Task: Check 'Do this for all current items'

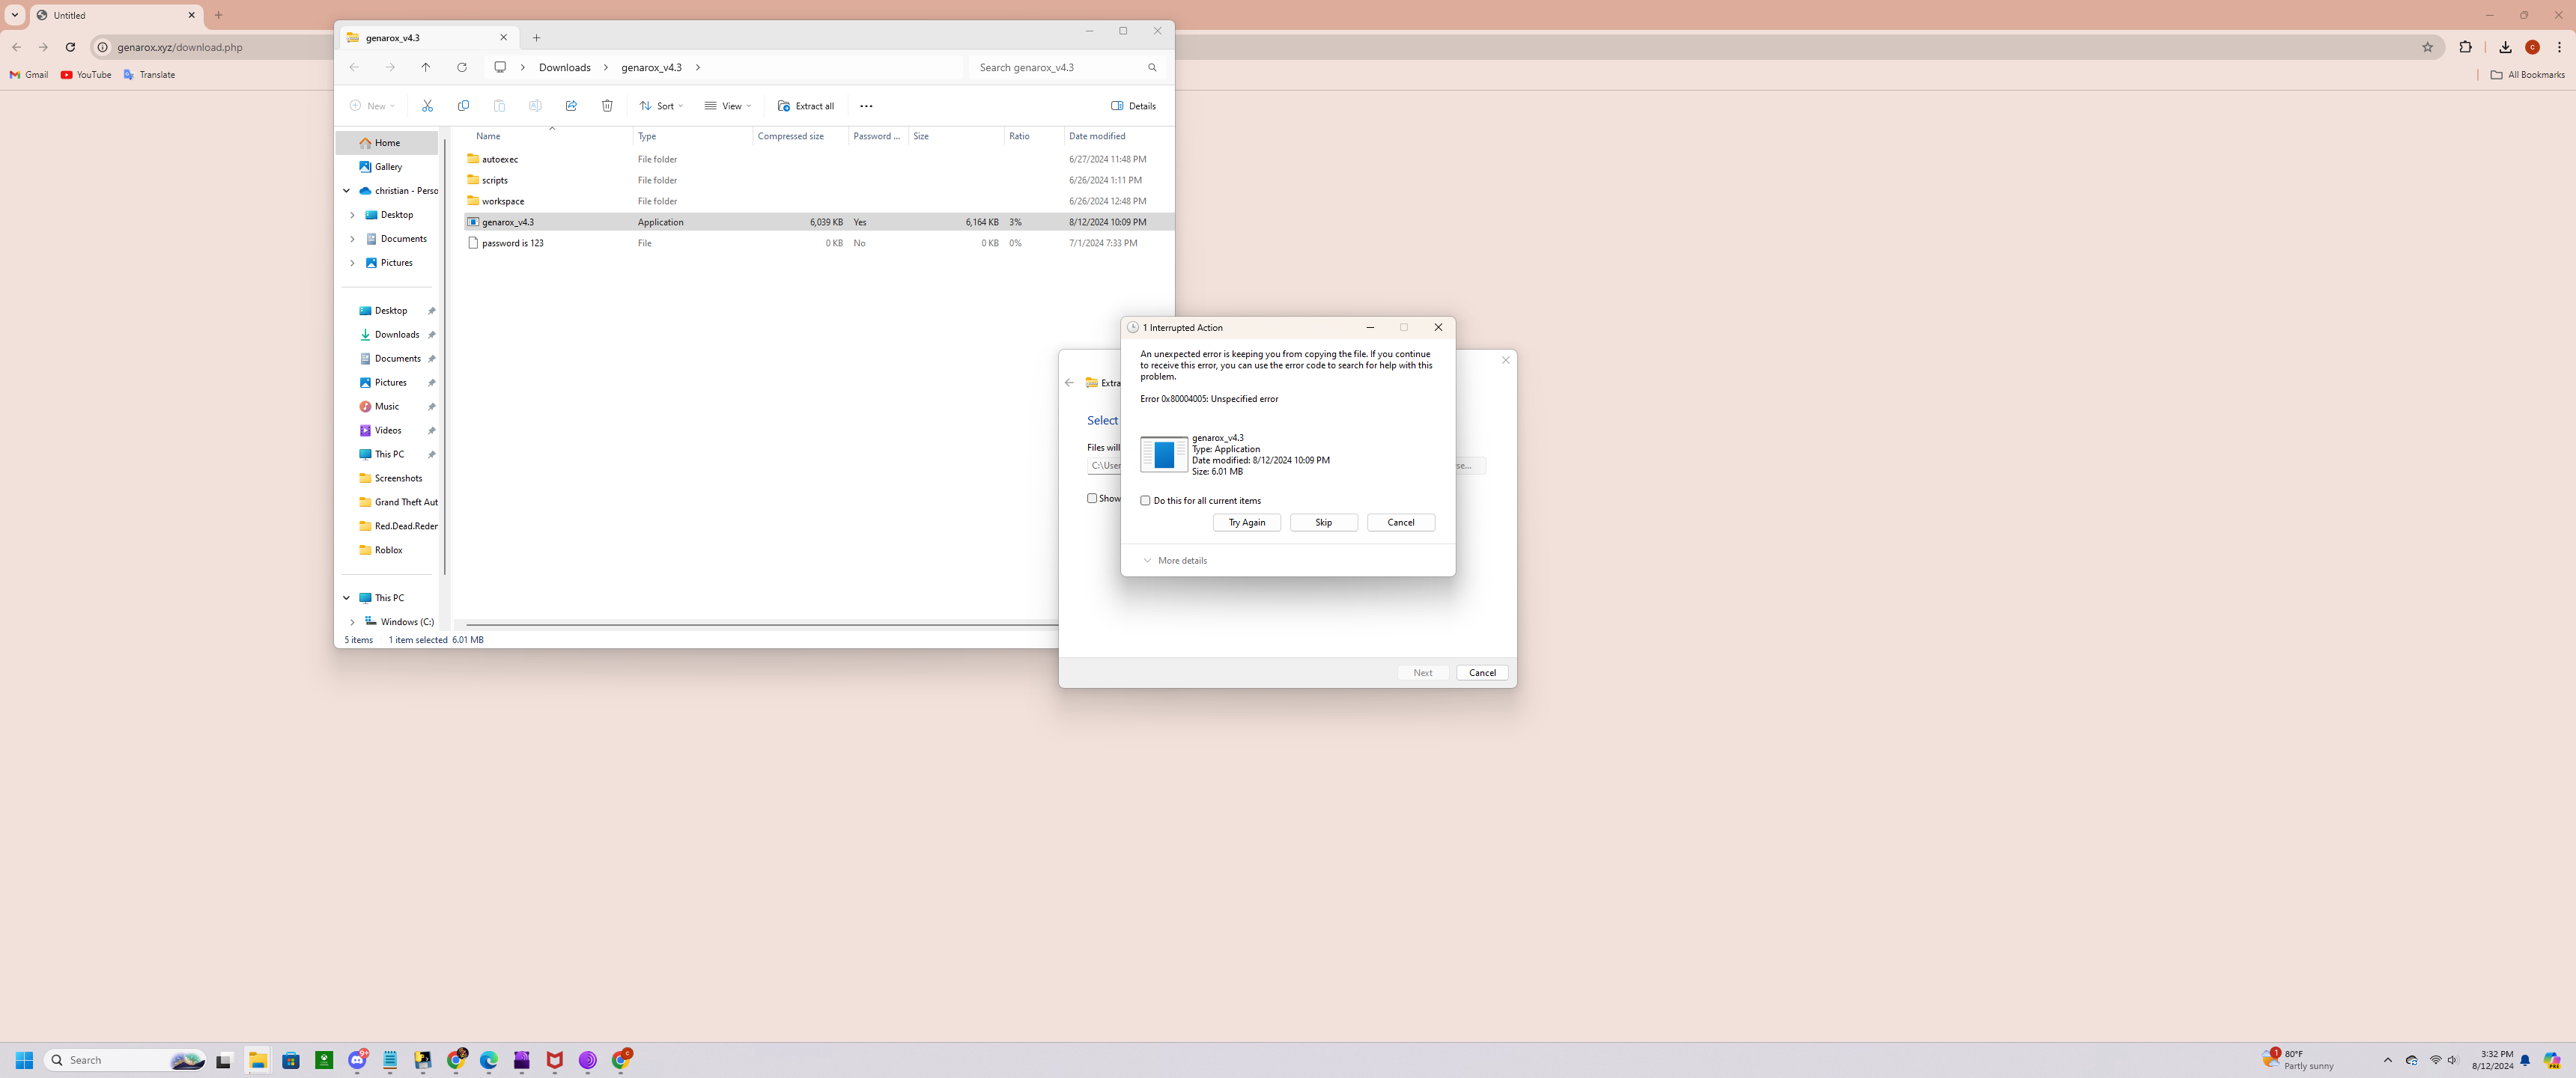Action: 1146,500
